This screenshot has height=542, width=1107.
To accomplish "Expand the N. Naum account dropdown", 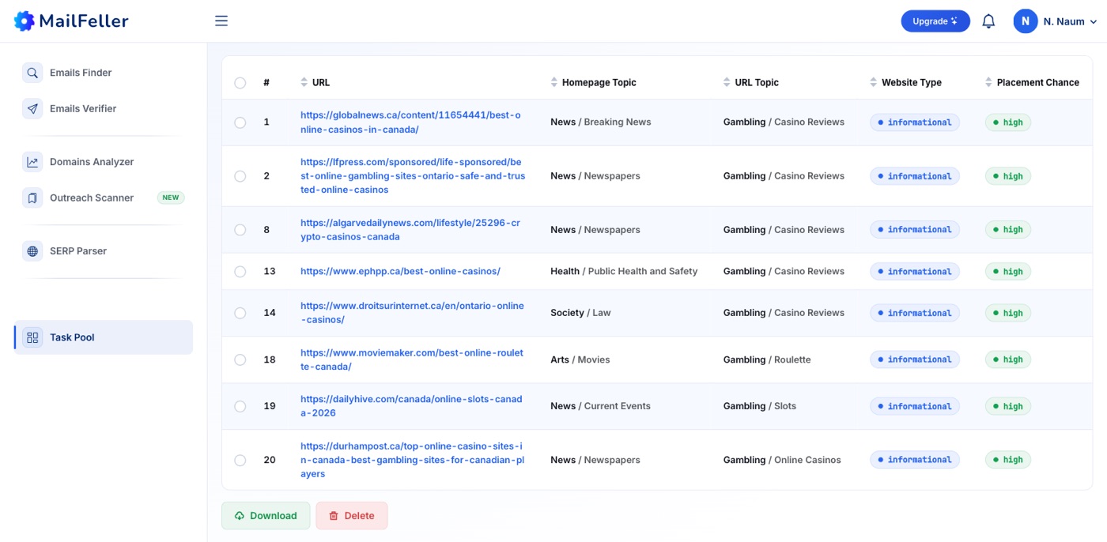I will coord(1093,22).
